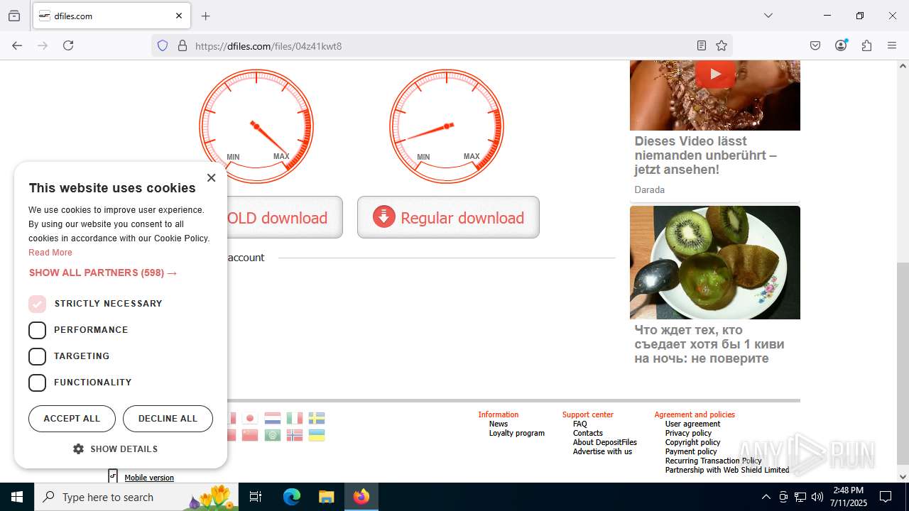
Task: Choose the GOLD download option
Action: click(284, 217)
